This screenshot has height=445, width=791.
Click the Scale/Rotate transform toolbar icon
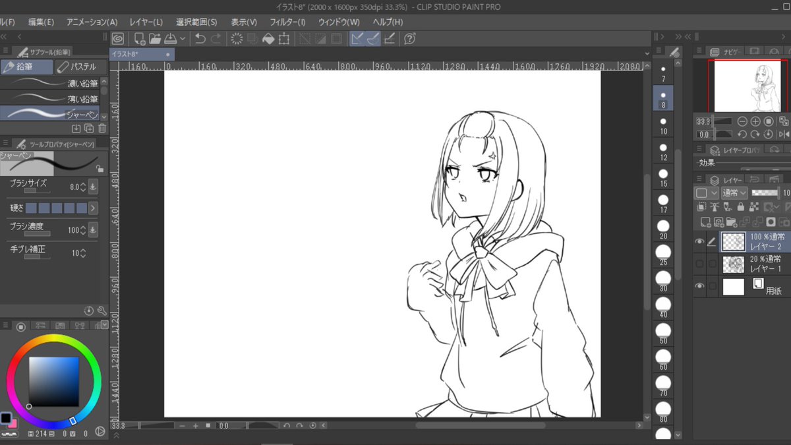point(284,39)
